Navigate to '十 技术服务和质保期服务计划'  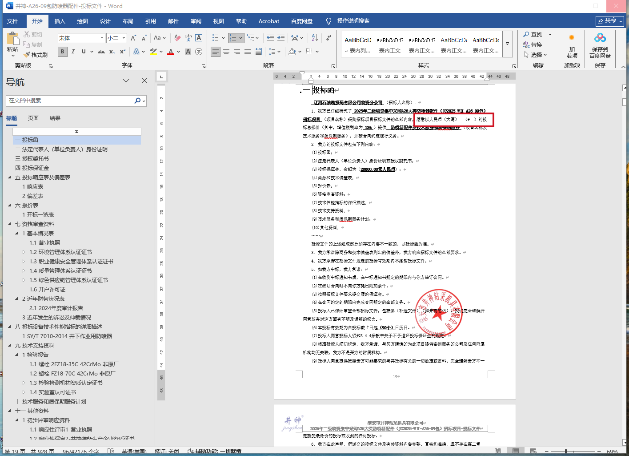point(51,402)
